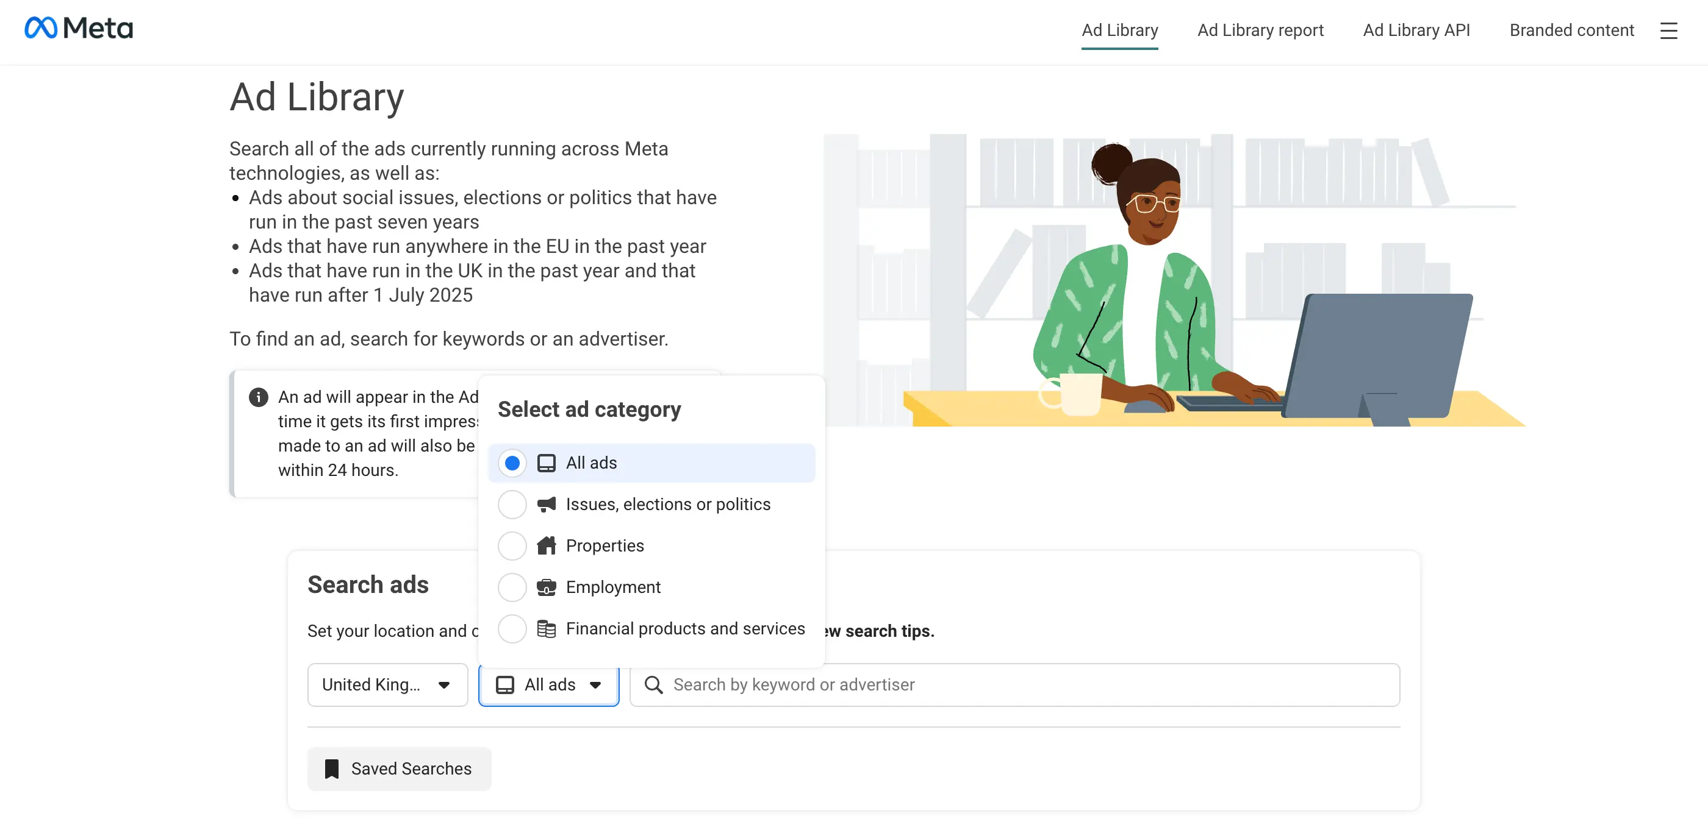This screenshot has height=830, width=1708.
Task: Open the hamburger menu icon
Action: point(1668,30)
